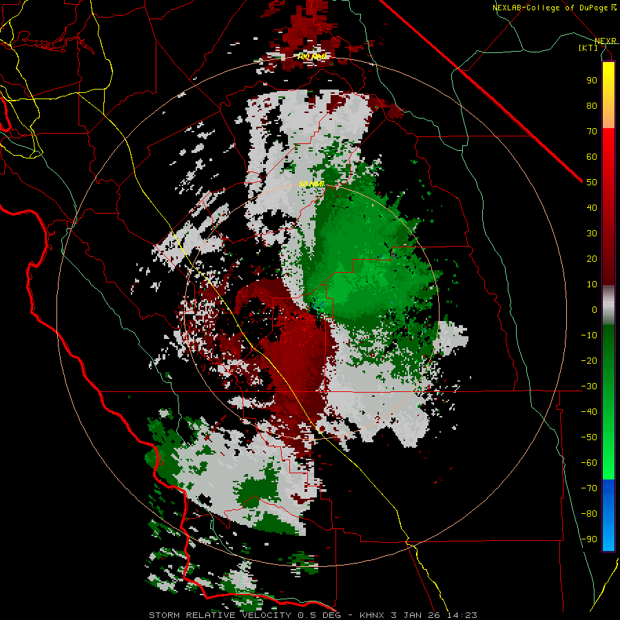The width and height of the screenshot is (620, 620).
Task: Click the NEXR label above the color bar
Action: click(606, 41)
